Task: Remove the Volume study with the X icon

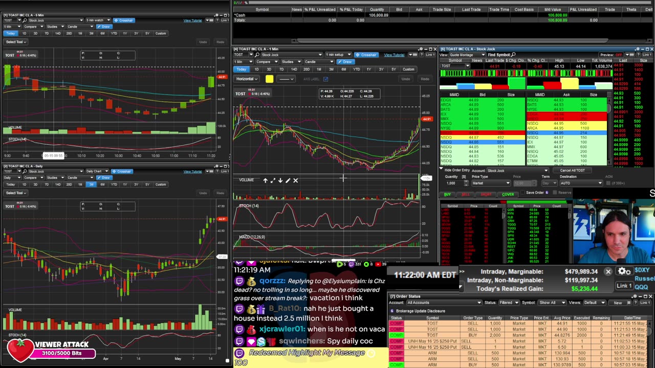Action: click(x=295, y=180)
